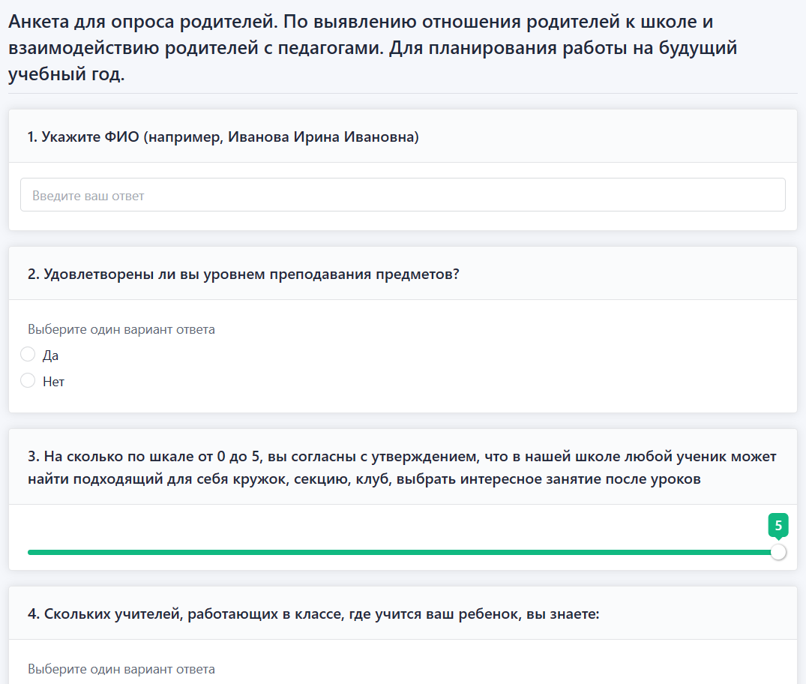Click 'Выберите один вариант ответа' hint under question 2
The image size is (806, 684).
coord(121,329)
